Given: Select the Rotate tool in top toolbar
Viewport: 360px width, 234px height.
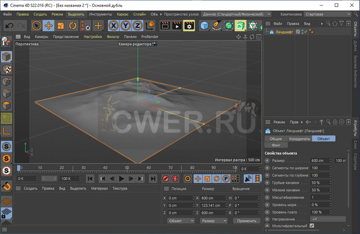Looking at the screenshot, I should tap(73, 25).
